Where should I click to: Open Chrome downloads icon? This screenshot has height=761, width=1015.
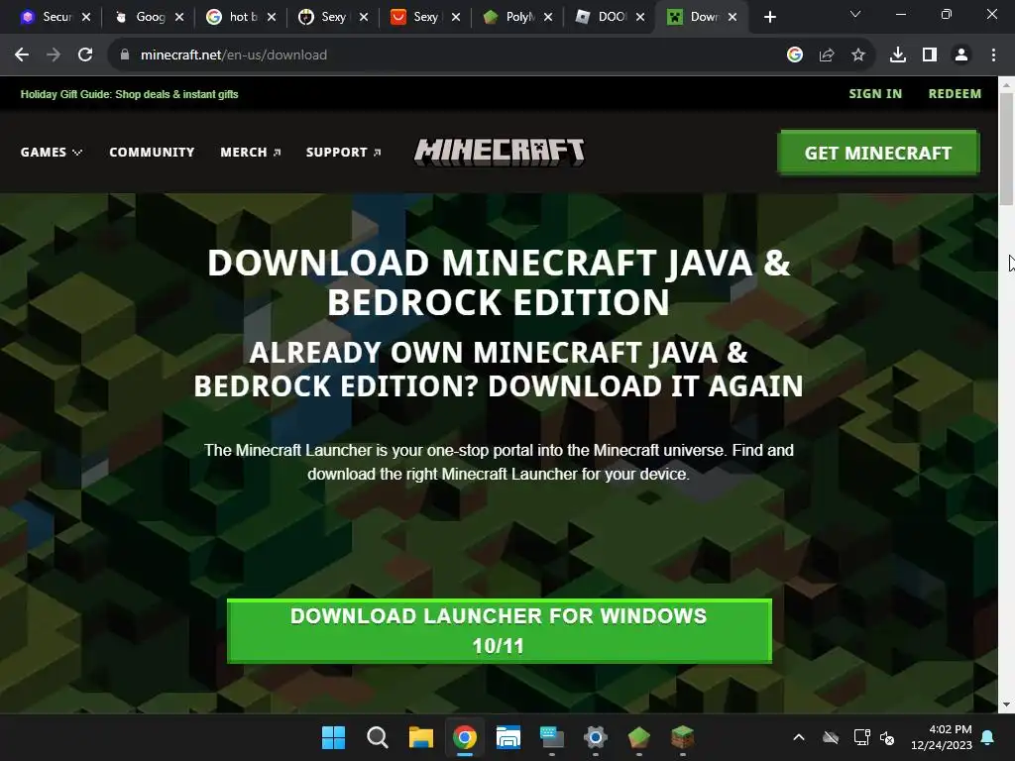[x=898, y=55]
